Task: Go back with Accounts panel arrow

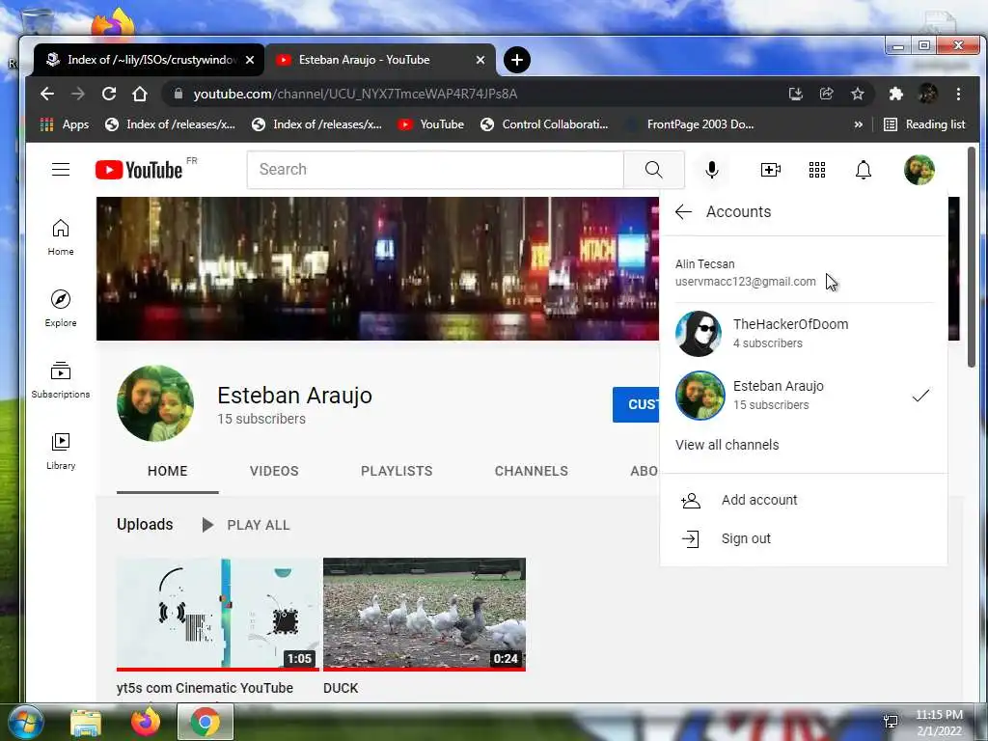Action: [683, 211]
